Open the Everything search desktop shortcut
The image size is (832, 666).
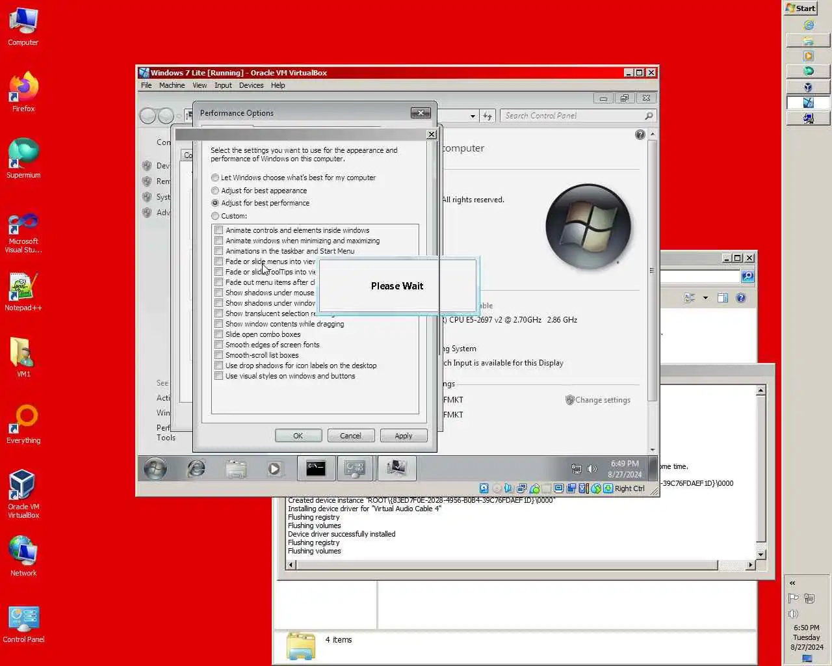[x=23, y=424]
